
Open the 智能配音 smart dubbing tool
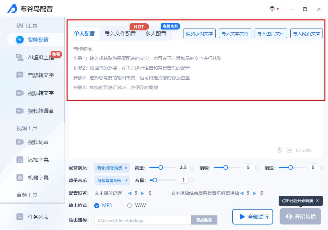[x=36, y=40]
